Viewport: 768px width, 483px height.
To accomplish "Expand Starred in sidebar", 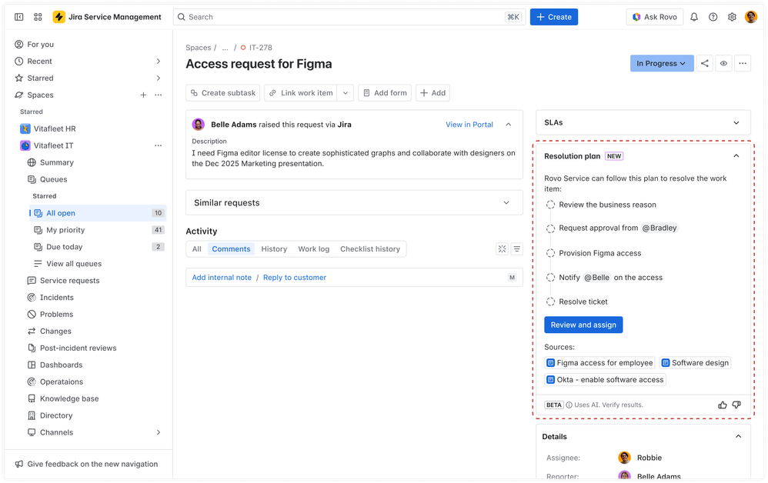I will (159, 78).
